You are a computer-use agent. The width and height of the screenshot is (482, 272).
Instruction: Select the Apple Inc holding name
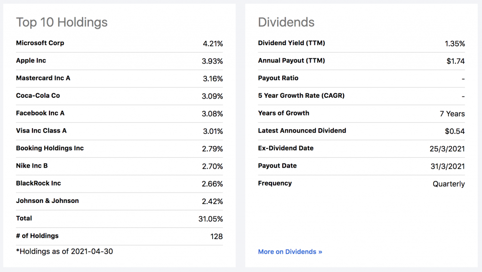point(31,61)
